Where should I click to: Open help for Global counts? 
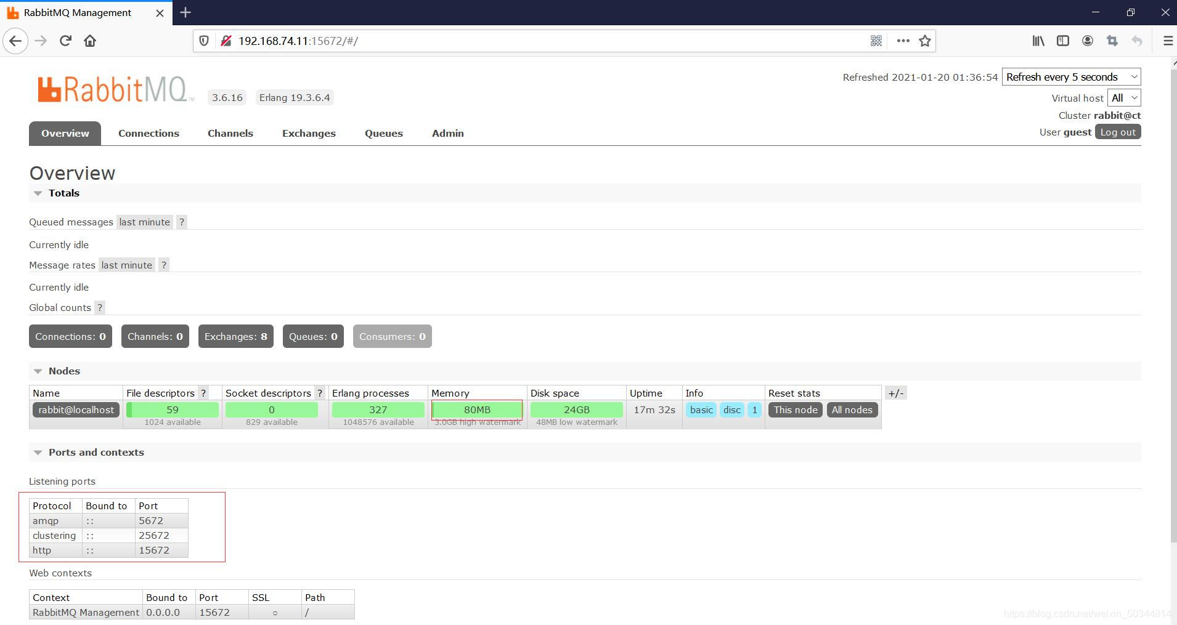coord(100,308)
